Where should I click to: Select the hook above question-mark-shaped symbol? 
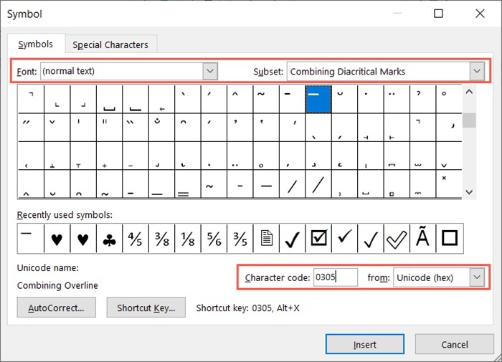click(422, 99)
